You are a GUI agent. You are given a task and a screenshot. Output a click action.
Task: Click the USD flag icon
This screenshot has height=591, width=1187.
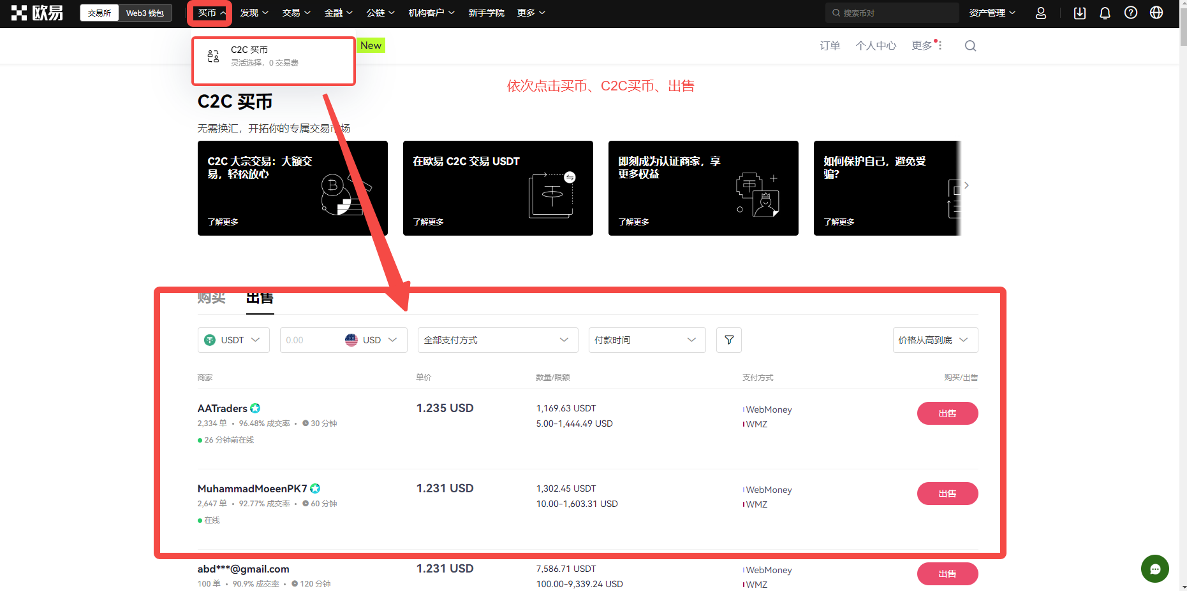pyautogui.click(x=351, y=340)
